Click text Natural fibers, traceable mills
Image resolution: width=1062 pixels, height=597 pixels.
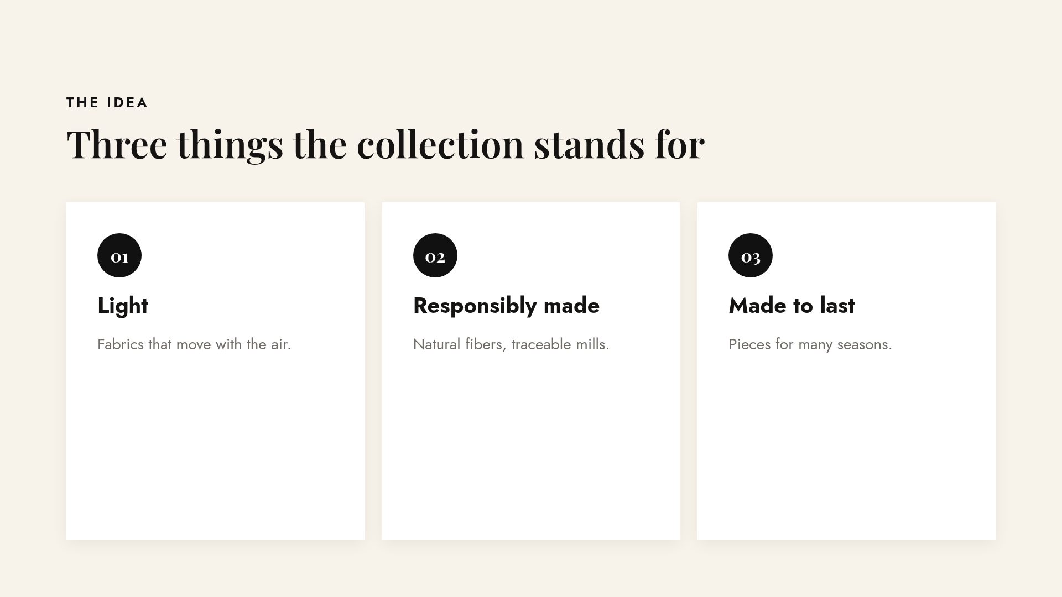coord(511,344)
